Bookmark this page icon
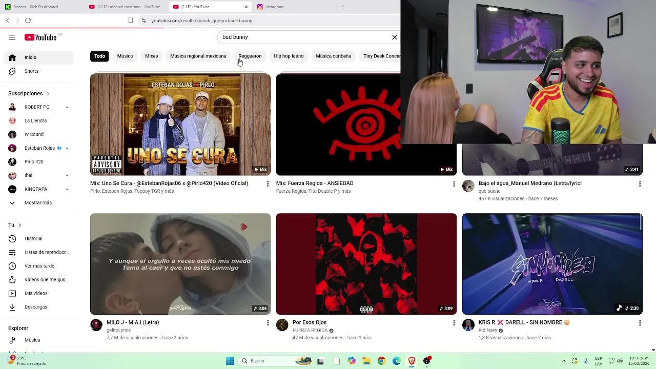Image resolution: width=656 pixels, height=369 pixels. [130, 20]
